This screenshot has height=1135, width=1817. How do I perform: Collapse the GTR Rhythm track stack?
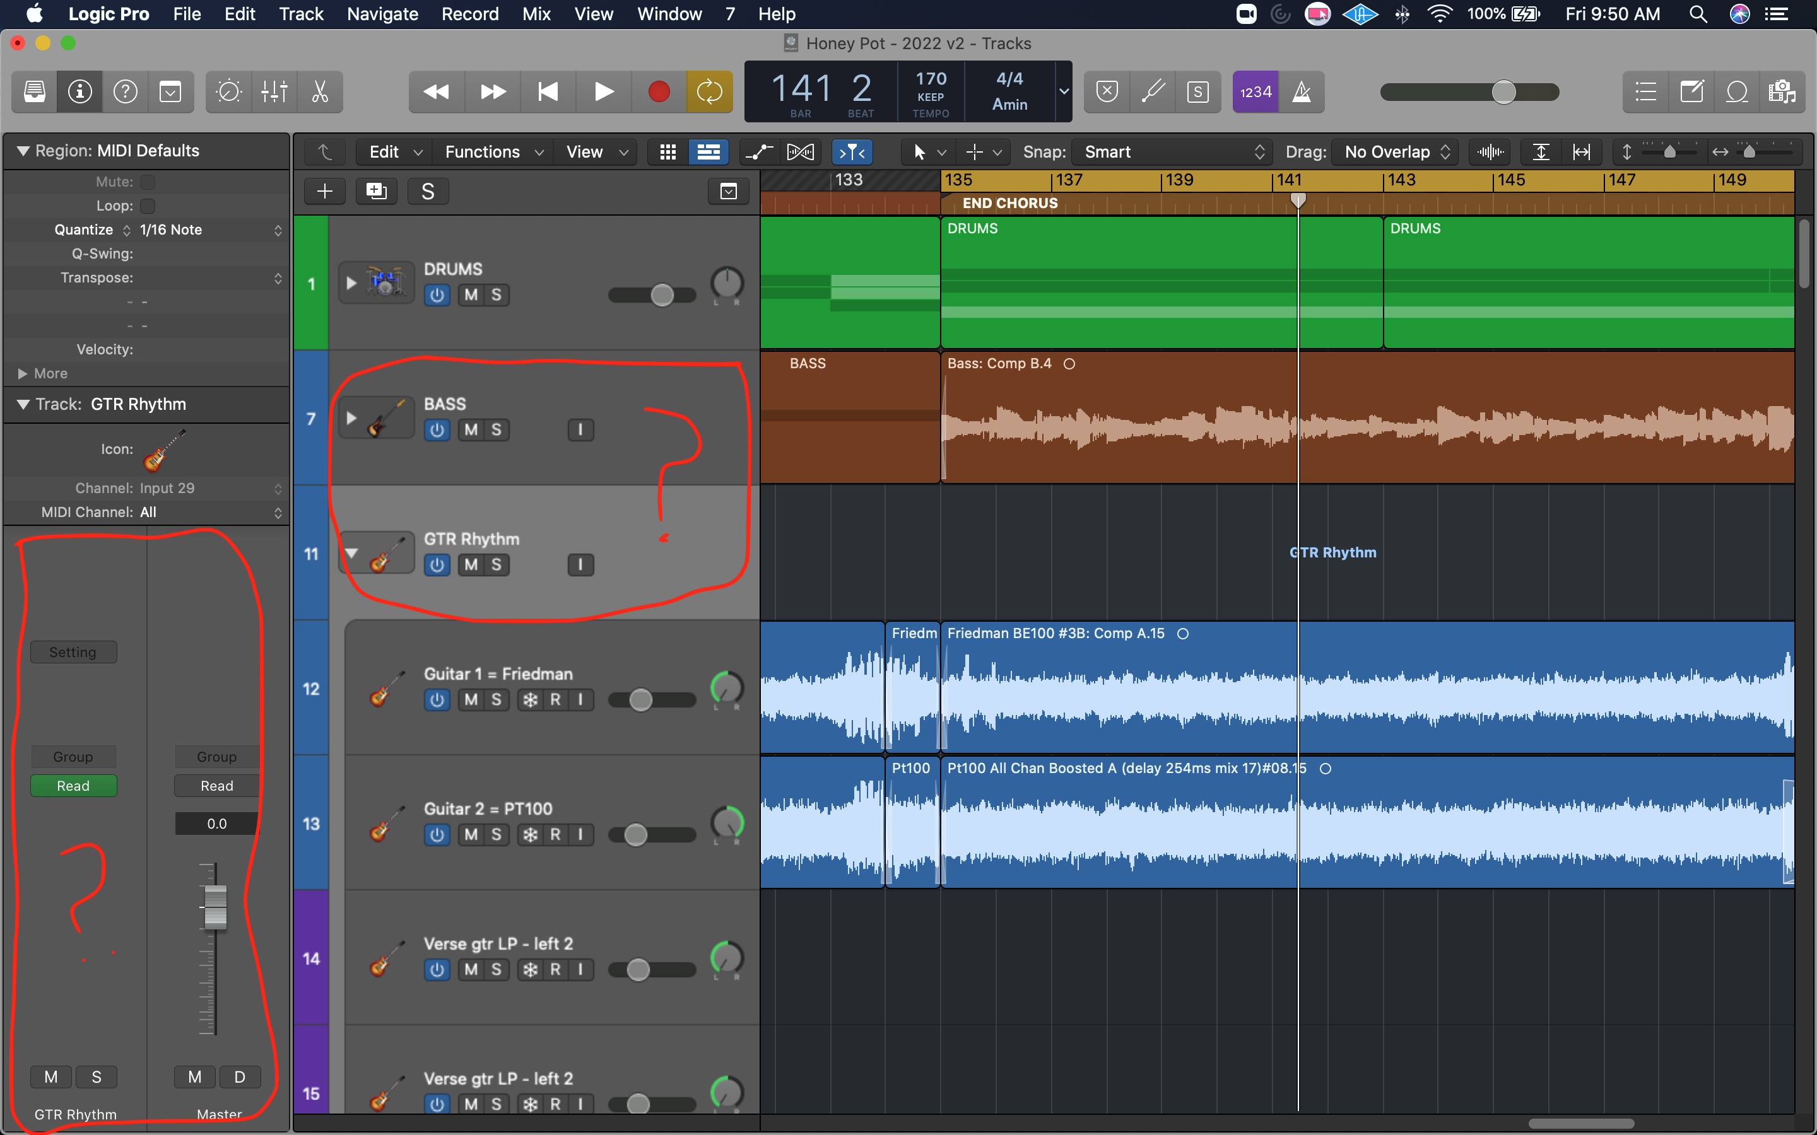[x=351, y=553]
